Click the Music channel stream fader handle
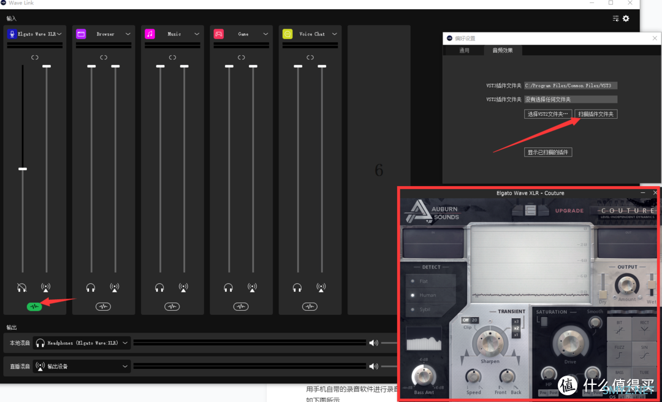Viewport: 662px width, 402px height. (184, 67)
